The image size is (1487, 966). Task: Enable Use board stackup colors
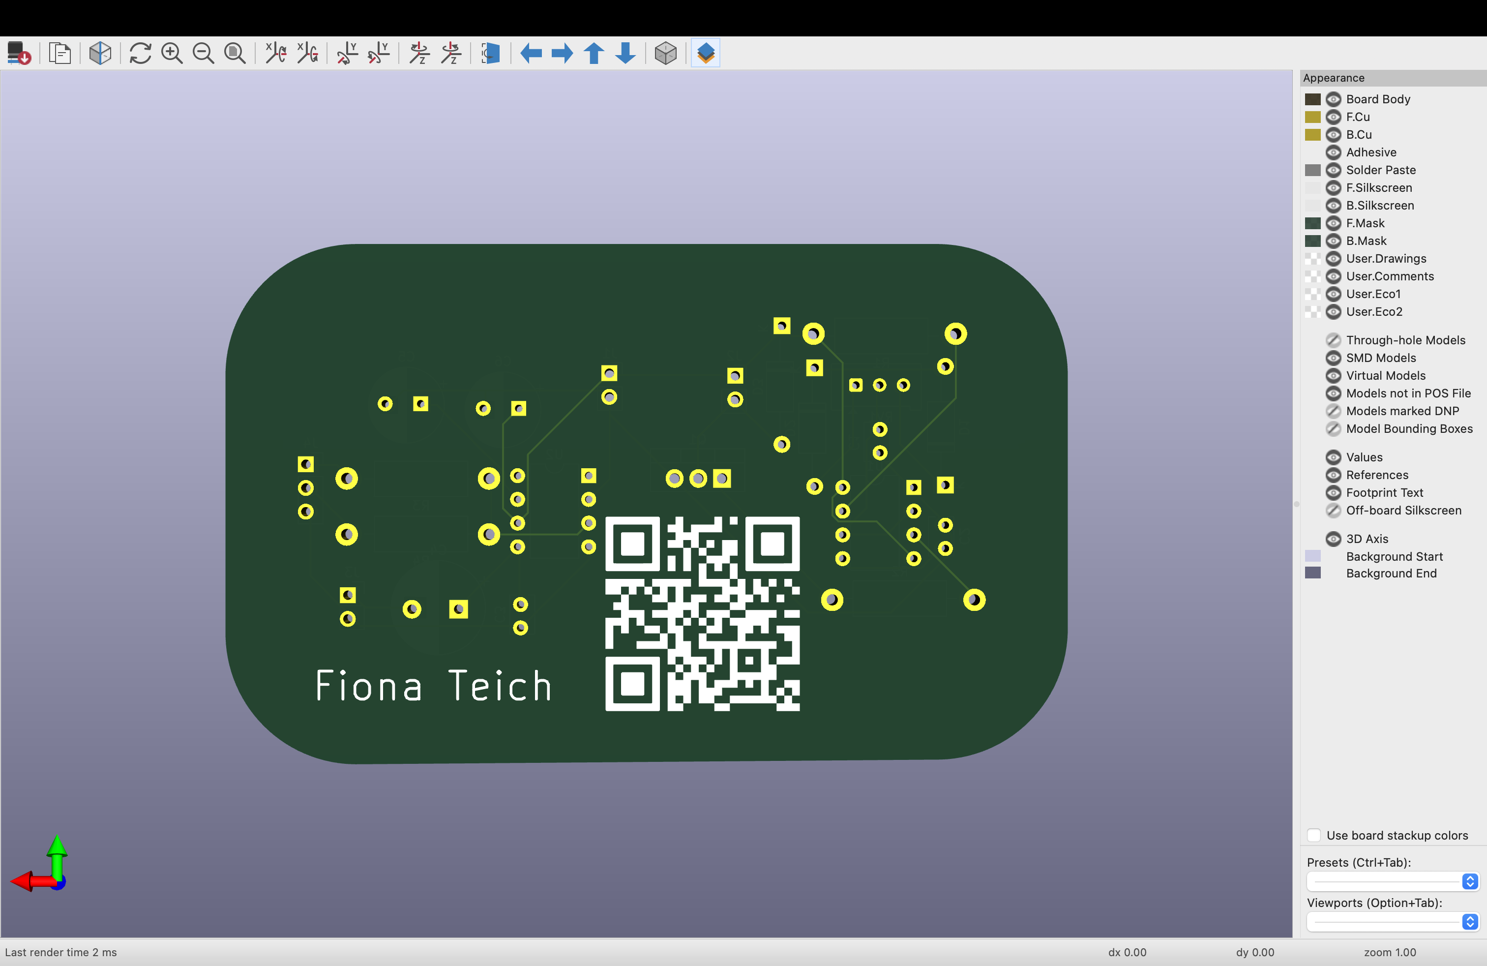1314,835
